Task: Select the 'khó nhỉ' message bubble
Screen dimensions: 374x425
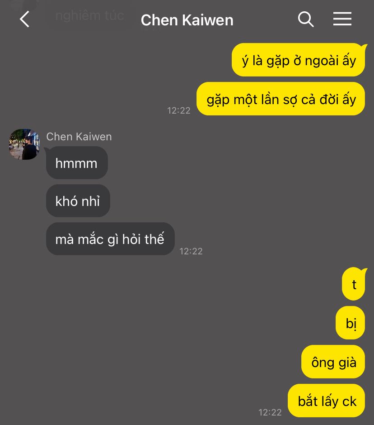Action: (x=78, y=201)
